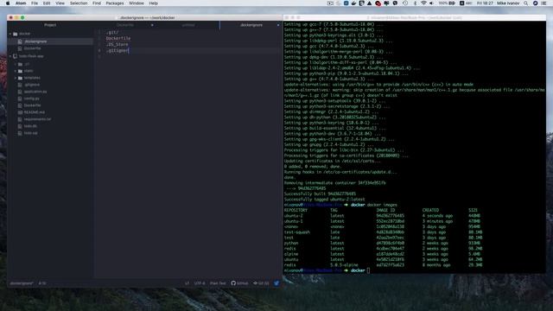Open the Time Machine menu bar icon
This screenshot has width=553, height=311.
click(405, 3)
